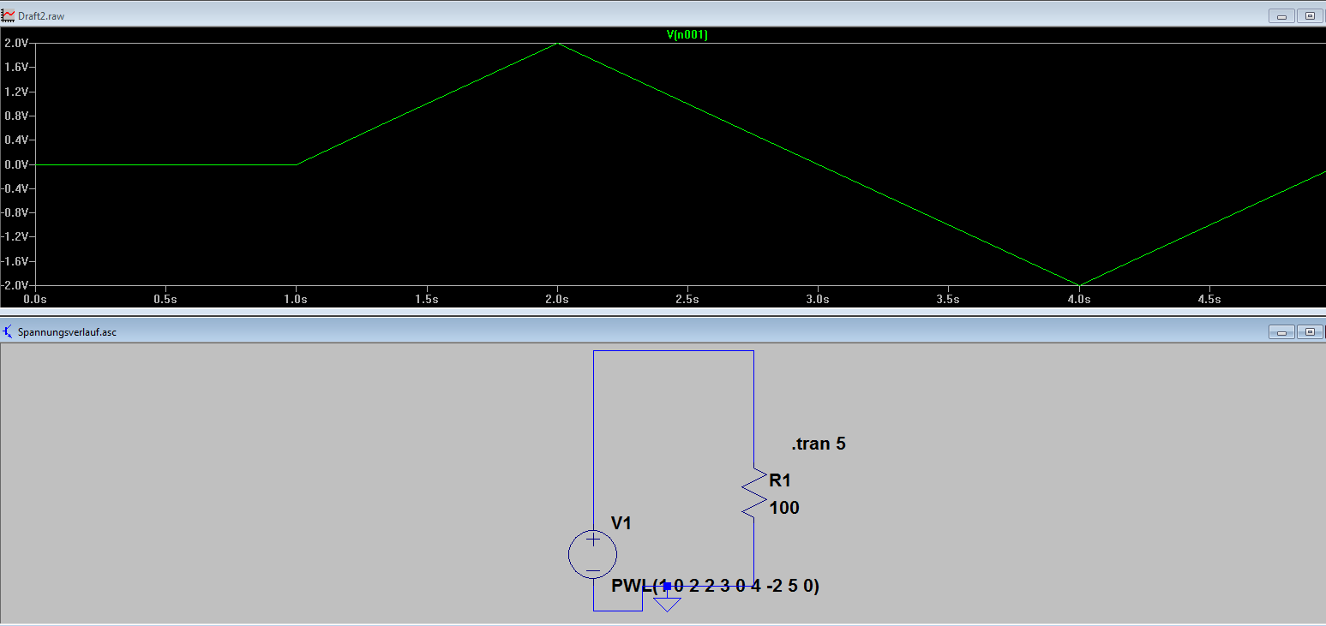Click the -1.6V vertical axis label
The image size is (1326, 626).
(x=15, y=261)
